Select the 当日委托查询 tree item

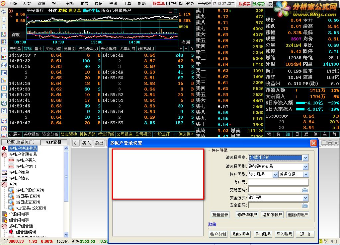(28, 196)
